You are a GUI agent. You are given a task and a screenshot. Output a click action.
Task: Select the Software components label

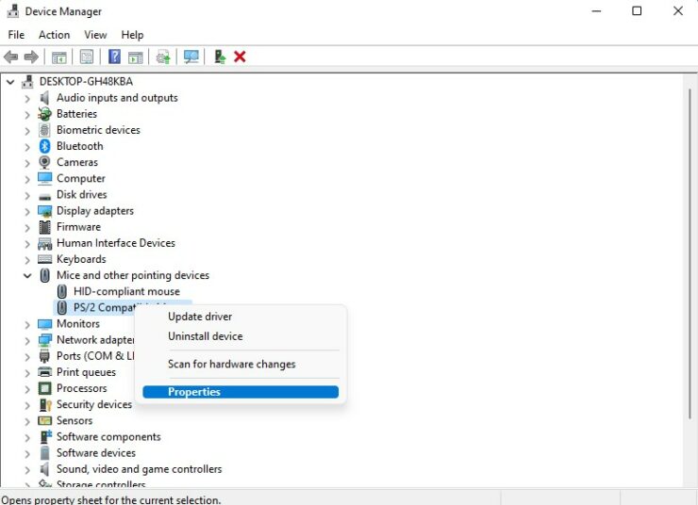tap(108, 436)
